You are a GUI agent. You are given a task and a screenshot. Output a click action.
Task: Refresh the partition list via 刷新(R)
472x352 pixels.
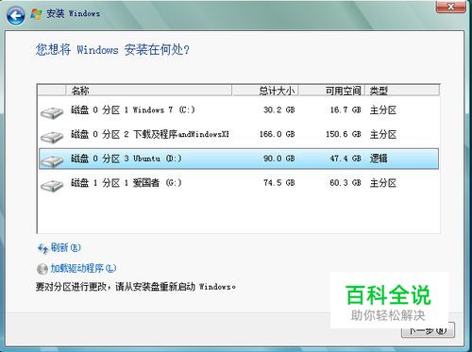(x=65, y=248)
